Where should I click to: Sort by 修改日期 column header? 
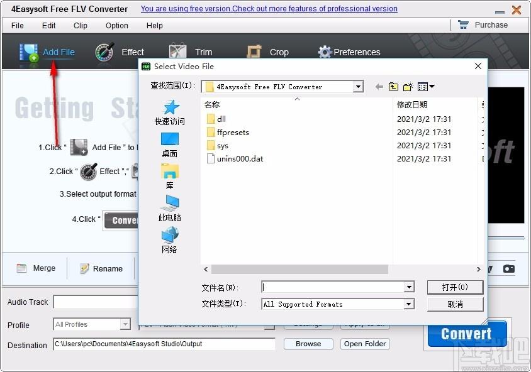coord(412,104)
